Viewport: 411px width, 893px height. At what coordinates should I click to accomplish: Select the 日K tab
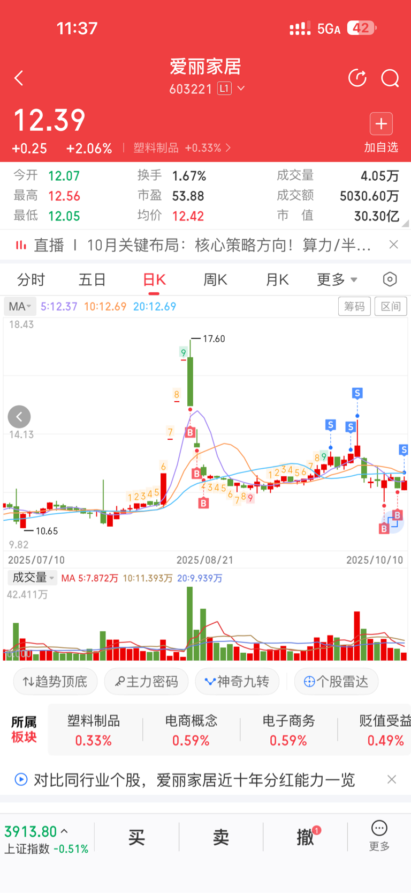[x=154, y=279]
